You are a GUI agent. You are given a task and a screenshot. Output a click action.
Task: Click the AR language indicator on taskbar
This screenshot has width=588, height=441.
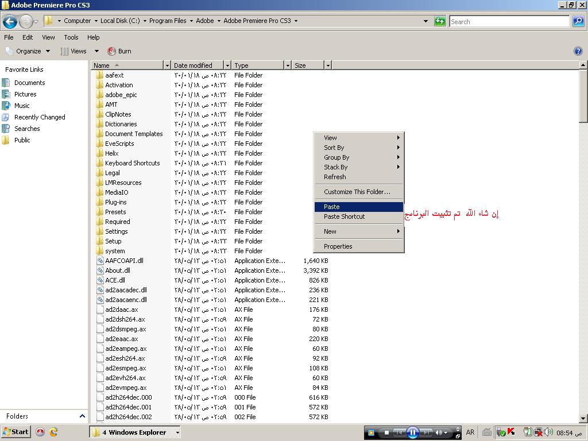tap(470, 432)
